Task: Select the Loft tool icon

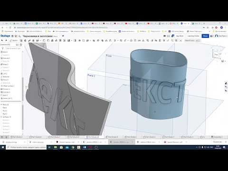Action: click(x=33, y=40)
